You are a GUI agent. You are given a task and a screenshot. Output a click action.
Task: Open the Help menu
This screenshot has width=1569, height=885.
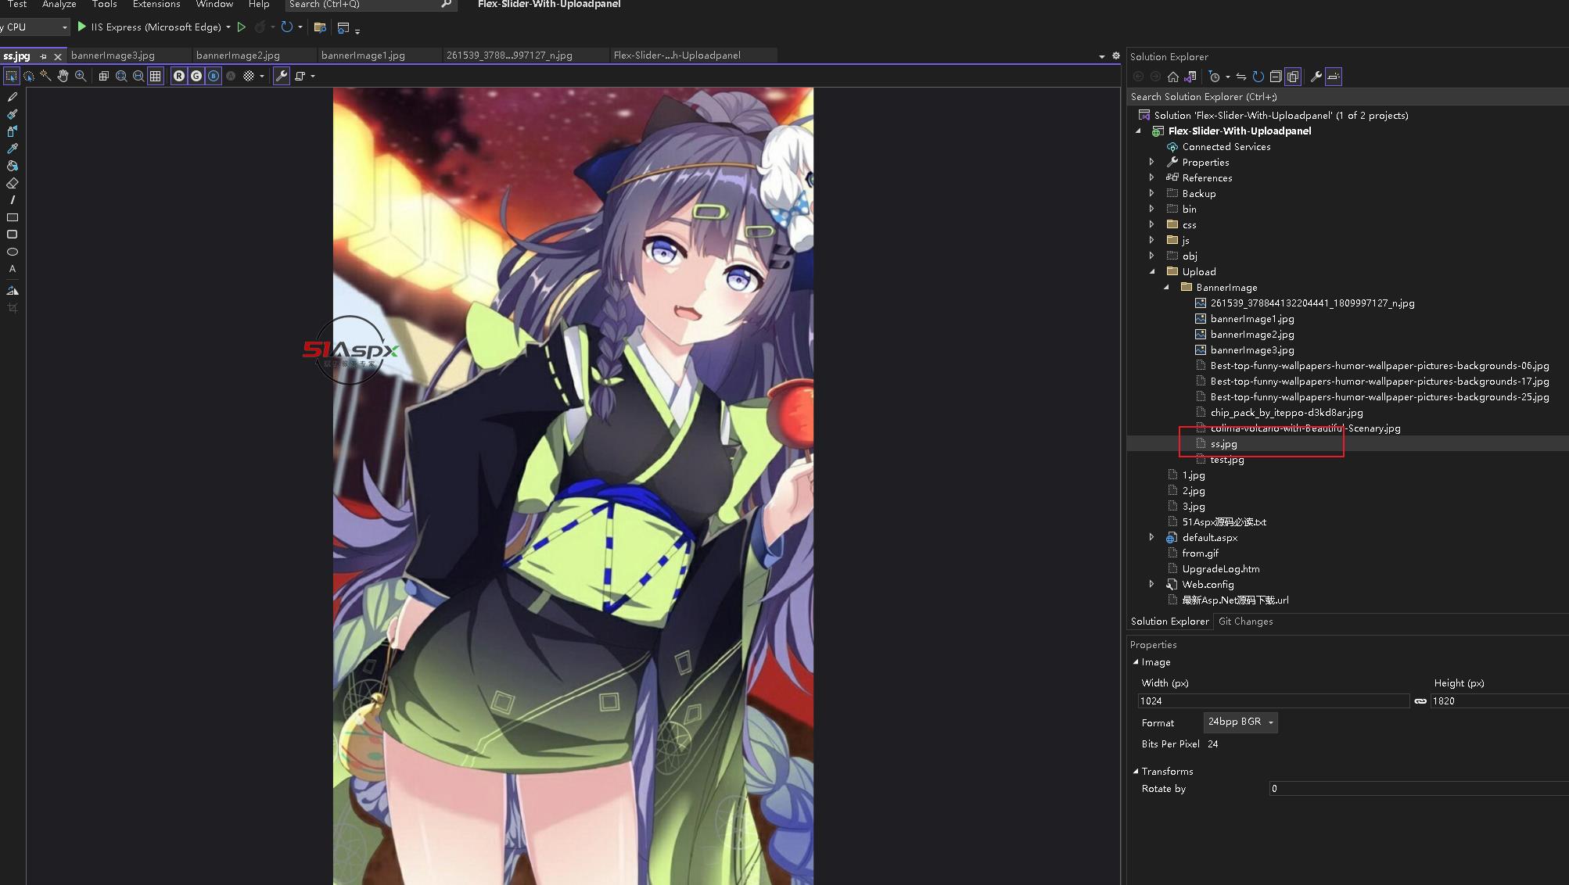click(259, 5)
